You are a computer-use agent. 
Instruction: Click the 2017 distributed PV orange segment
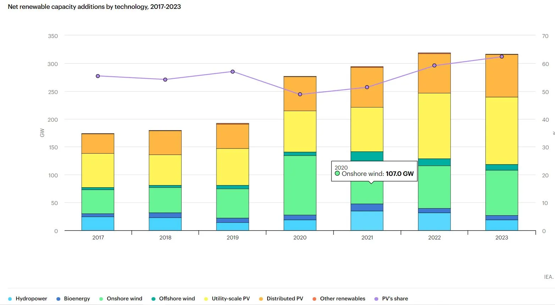point(98,144)
